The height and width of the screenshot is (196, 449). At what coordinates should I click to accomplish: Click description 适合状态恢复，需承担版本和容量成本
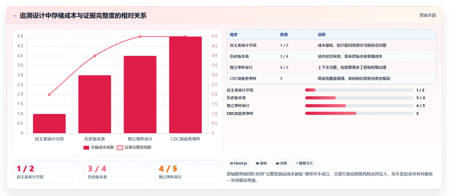(350, 56)
